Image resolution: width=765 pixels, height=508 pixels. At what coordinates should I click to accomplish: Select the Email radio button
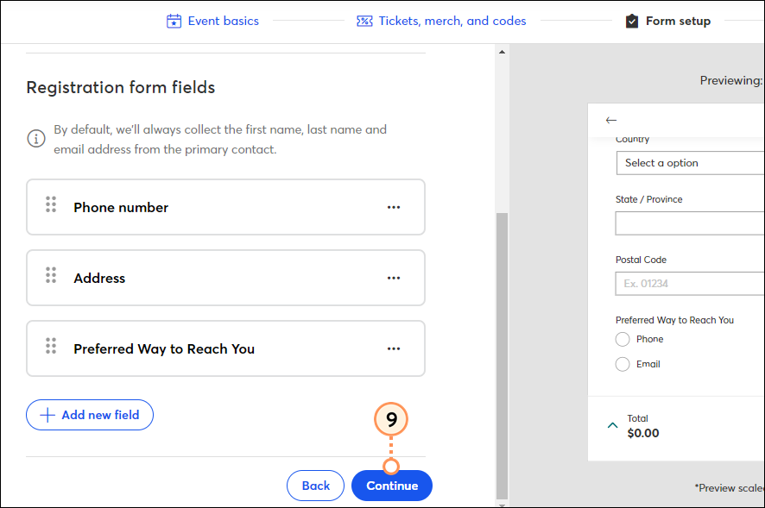pyautogui.click(x=623, y=364)
